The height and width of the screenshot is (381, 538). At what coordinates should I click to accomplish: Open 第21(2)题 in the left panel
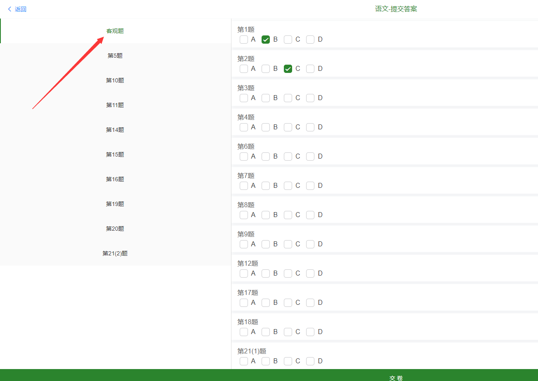point(115,253)
